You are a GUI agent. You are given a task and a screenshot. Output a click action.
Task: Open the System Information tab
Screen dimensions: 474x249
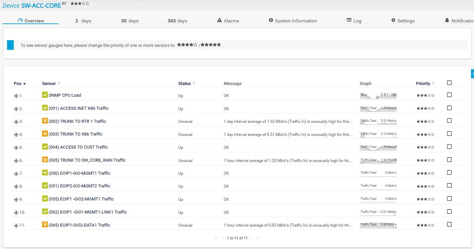tap(293, 21)
